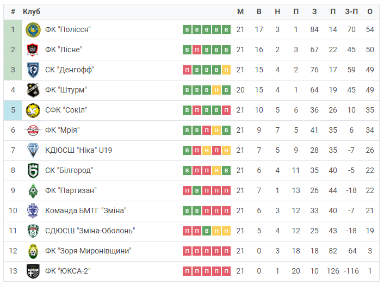Viewport: 384px width, 285px height.
Task: Click the М matches column header
Action: pos(240,11)
